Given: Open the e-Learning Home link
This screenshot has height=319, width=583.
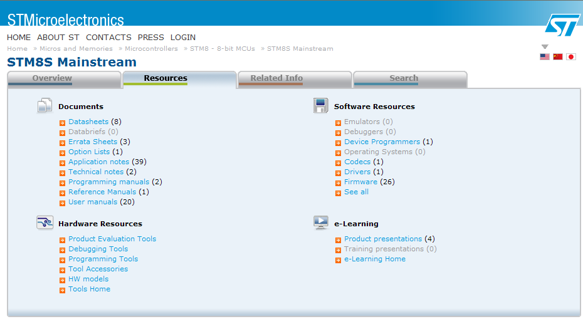Looking at the screenshot, I should click(375, 259).
